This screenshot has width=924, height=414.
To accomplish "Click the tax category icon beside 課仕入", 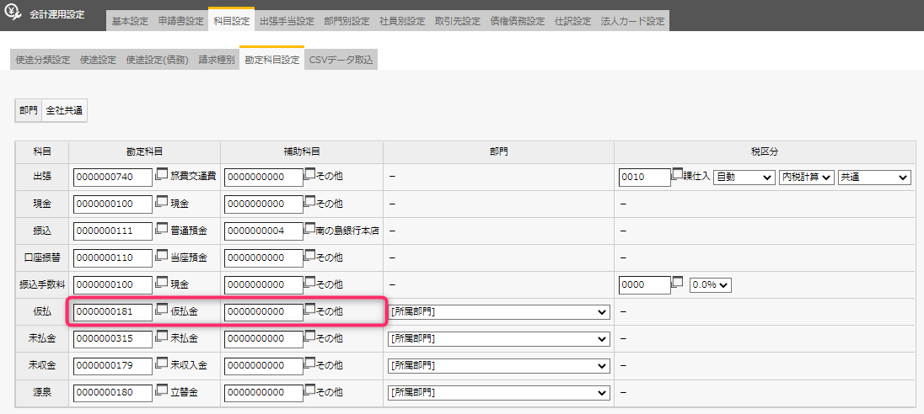I will point(677,175).
